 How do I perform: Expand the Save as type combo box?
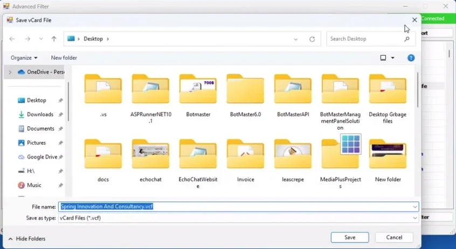[415, 218]
